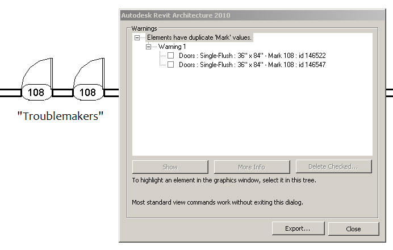
Task: Select the Warning 1 tree row
Action: [x=172, y=47]
